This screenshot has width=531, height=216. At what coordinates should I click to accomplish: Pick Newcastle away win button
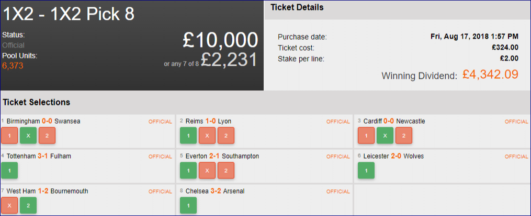click(404, 135)
